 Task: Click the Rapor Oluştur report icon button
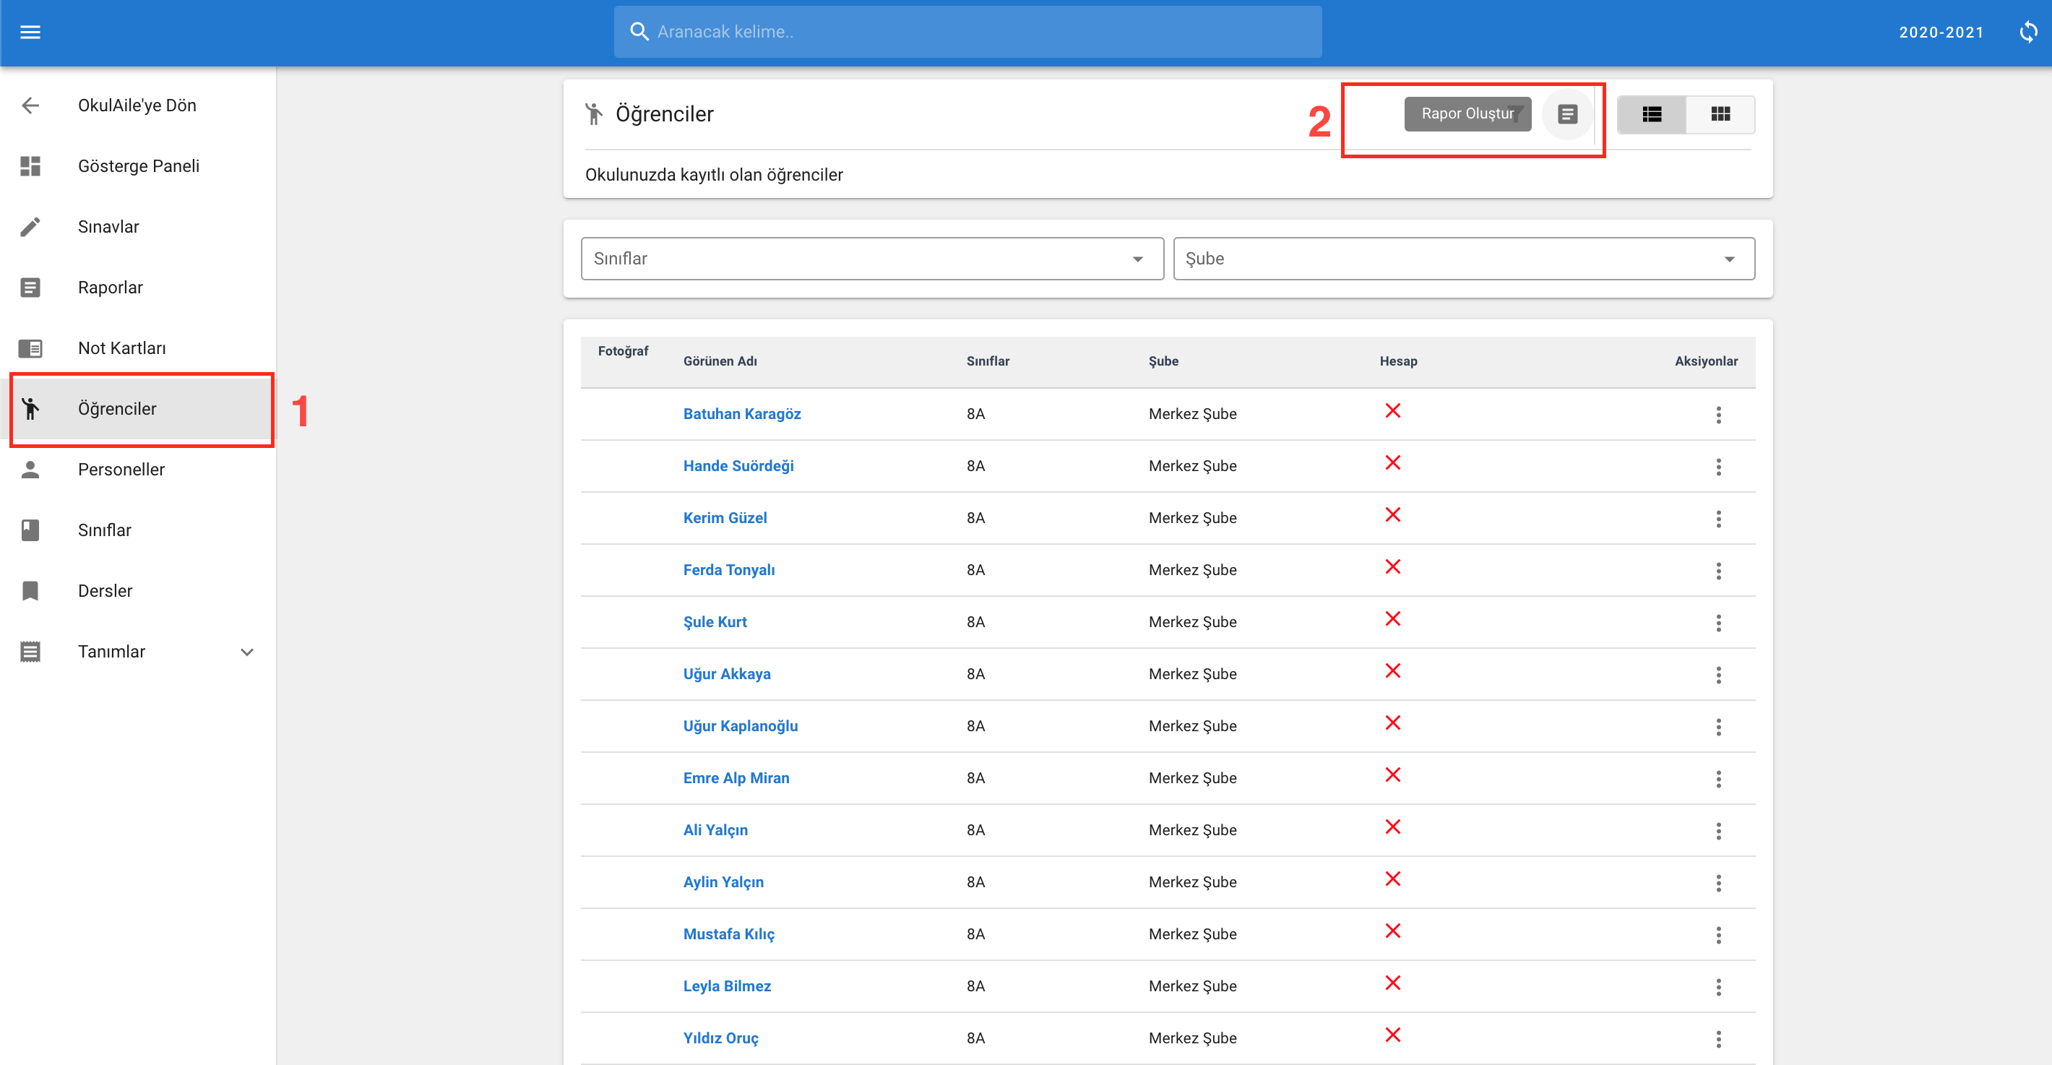pos(1567,115)
